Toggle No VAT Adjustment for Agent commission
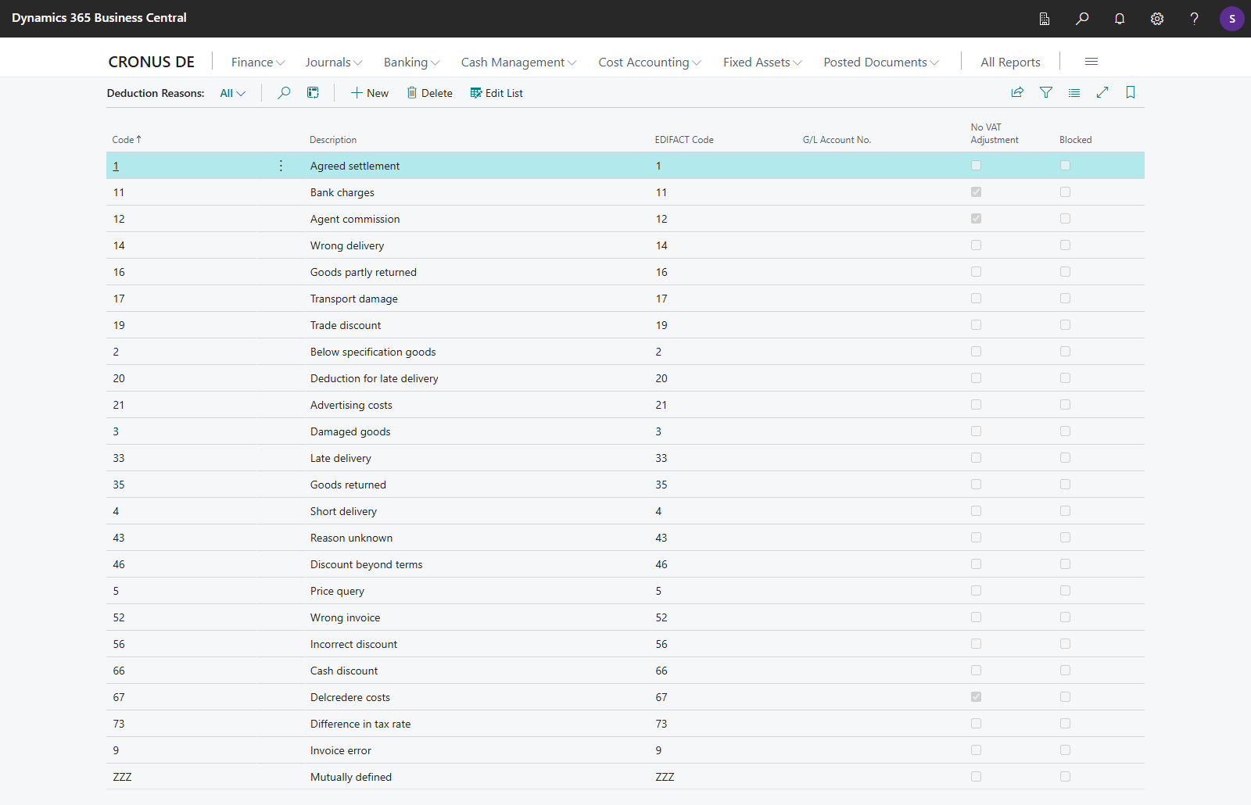The width and height of the screenshot is (1251, 805). point(976,219)
